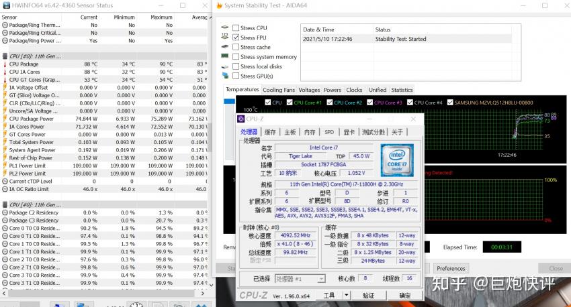Viewport: 571px width, 307px height.
Task: Click the RAM module icon beside Stress system memory
Action: point(224,56)
